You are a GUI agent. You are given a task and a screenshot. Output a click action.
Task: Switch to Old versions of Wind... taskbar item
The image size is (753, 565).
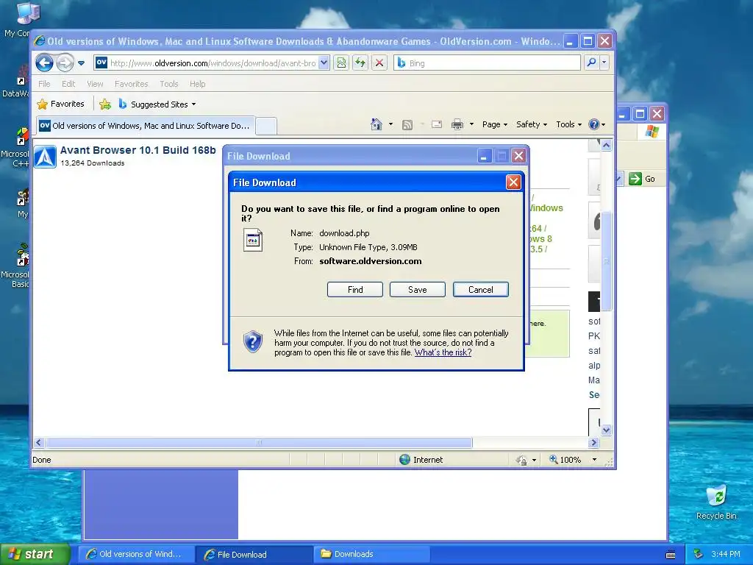136,554
